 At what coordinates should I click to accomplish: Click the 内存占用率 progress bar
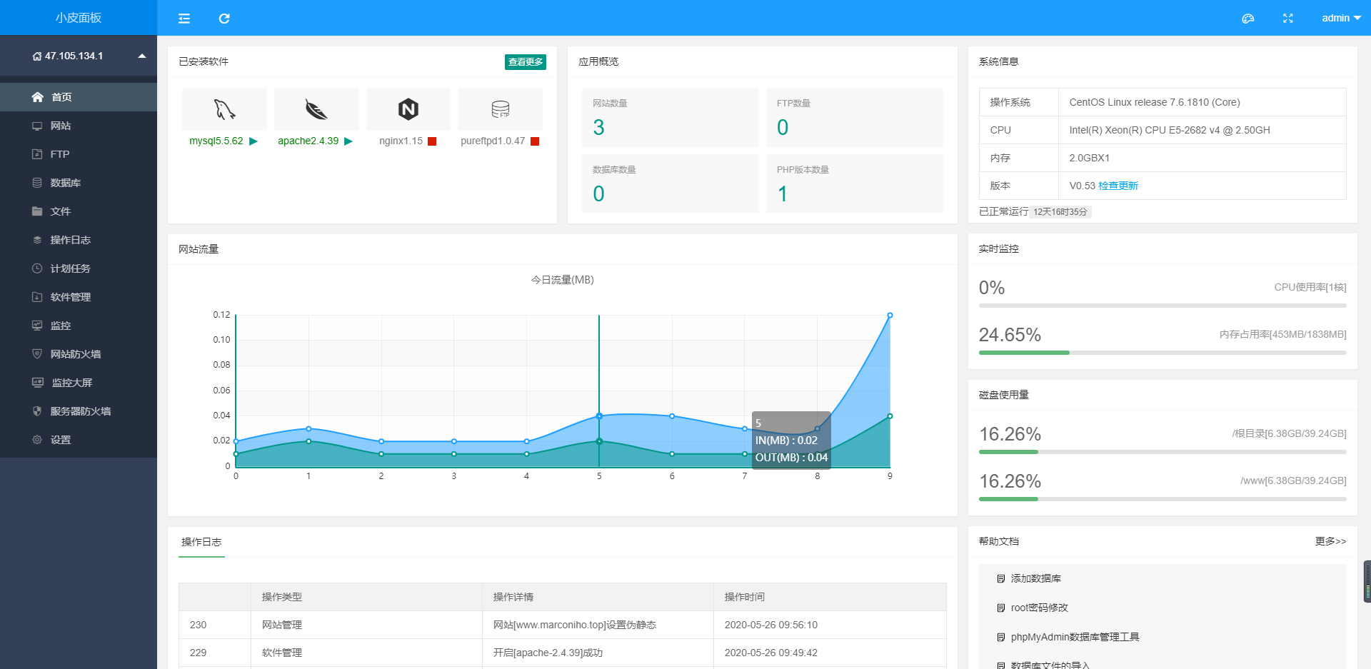(x=1162, y=353)
